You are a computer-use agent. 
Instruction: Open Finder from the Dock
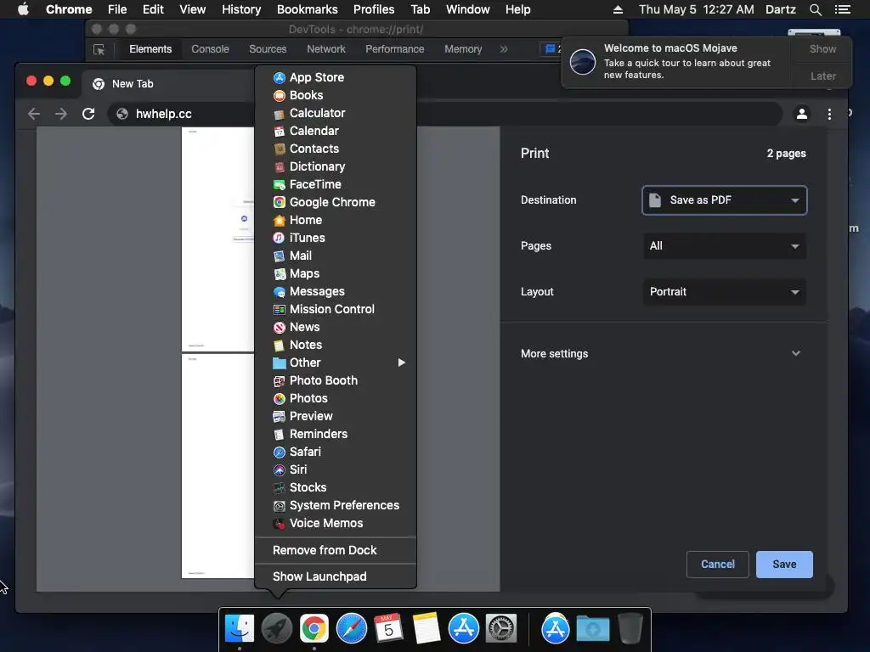click(239, 629)
